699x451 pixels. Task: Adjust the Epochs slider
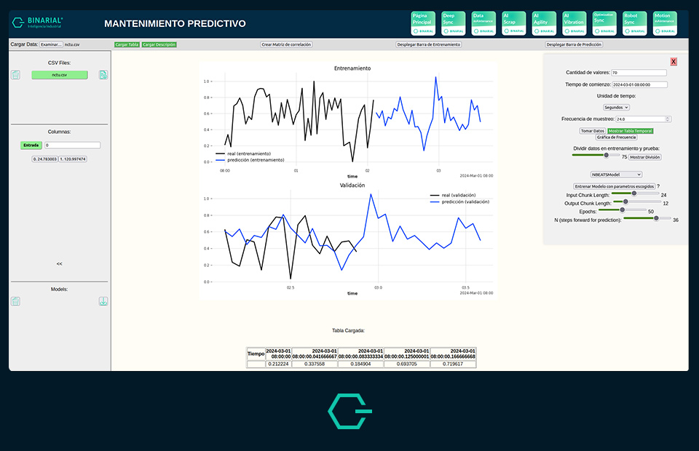[622, 211]
